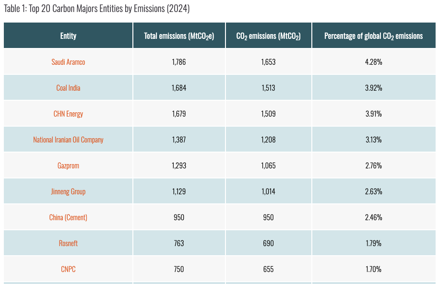Select Rosneft's CO2 emissions value 690

(x=268, y=243)
